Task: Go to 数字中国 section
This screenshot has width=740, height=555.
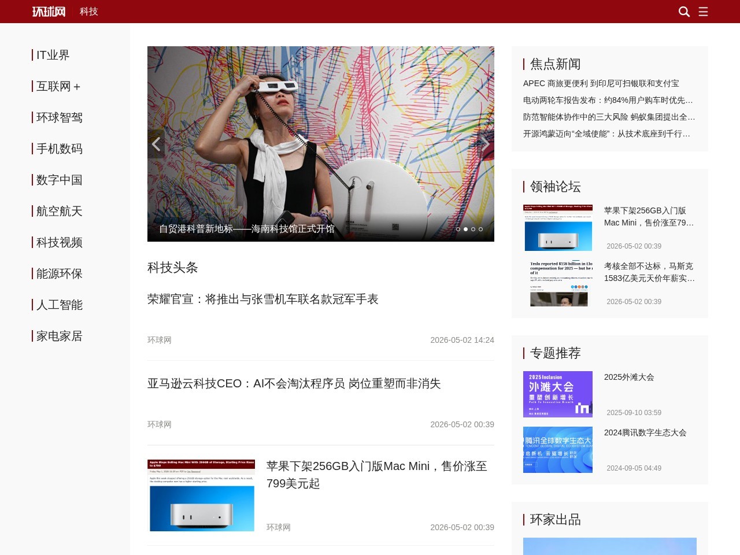Action: [x=59, y=180]
